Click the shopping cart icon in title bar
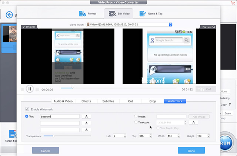 [233, 3]
